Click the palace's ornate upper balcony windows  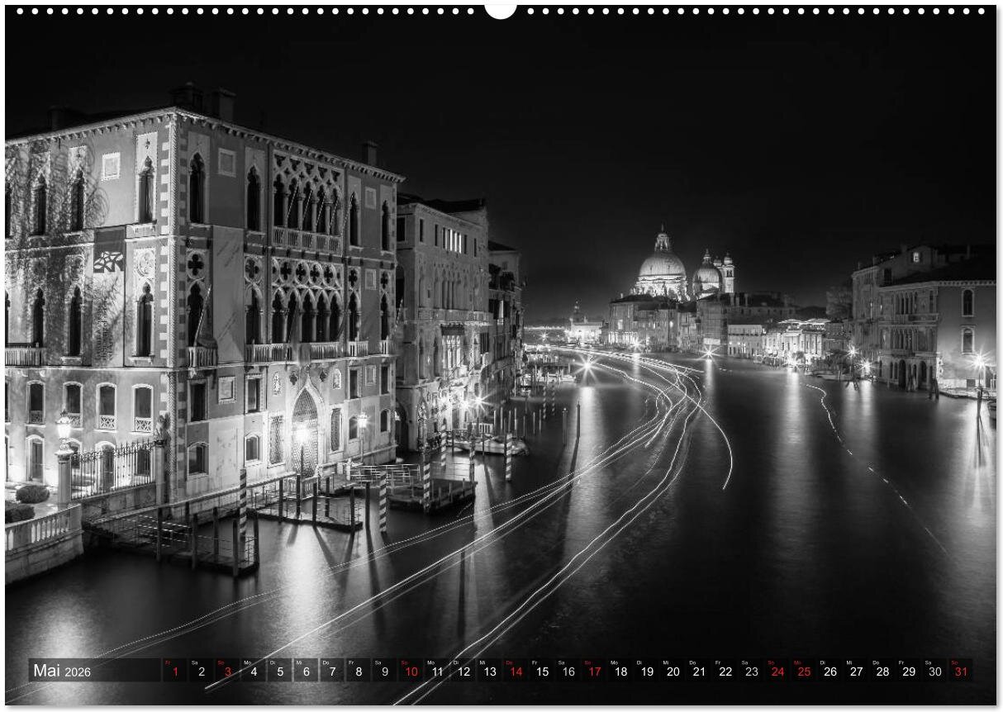[x=307, y=206]
